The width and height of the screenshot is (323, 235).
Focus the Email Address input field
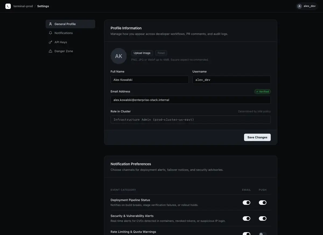point(191,100)
